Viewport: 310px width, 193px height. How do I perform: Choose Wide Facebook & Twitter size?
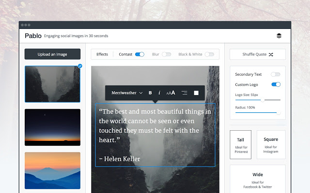click(257, 179)
